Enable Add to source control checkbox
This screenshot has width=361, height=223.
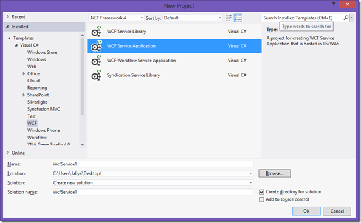[x=261, y=199]
